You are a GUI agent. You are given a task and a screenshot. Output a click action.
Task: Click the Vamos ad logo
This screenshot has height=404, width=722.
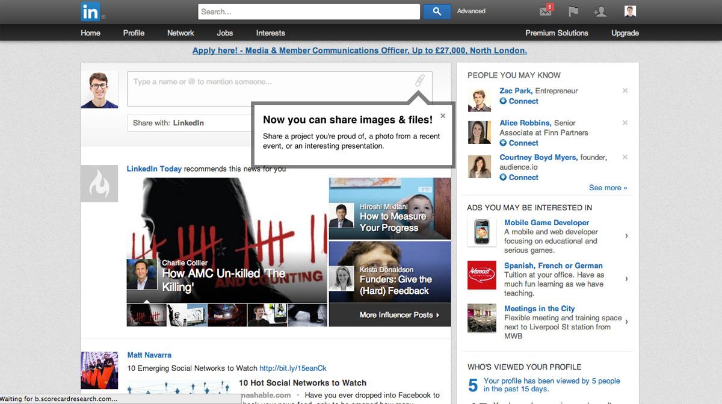point(481,275)
